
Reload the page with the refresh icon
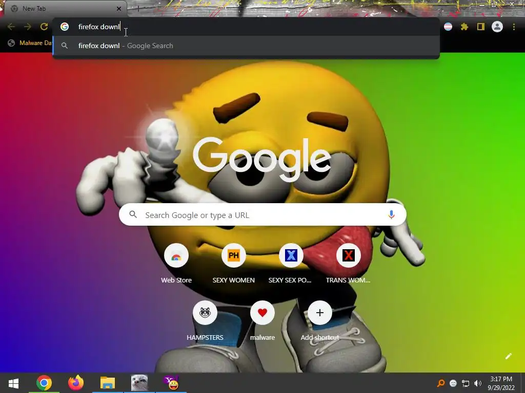pos(44,27)
